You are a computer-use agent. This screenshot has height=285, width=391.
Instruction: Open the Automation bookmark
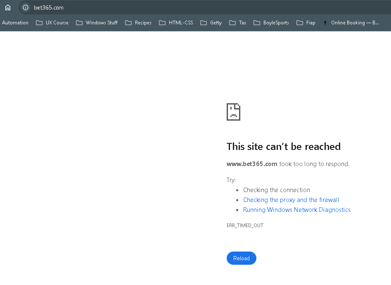[15, 23]
